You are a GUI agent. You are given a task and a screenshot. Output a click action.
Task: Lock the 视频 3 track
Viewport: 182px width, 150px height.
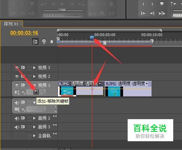(x=29, y=68)
